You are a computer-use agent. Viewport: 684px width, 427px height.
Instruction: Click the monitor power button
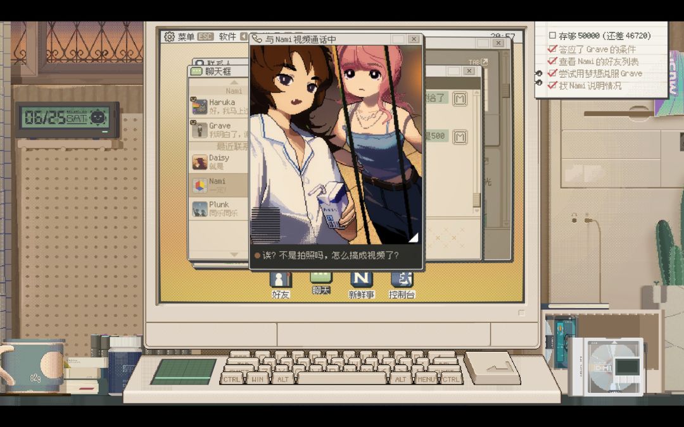tap(521, 313)
